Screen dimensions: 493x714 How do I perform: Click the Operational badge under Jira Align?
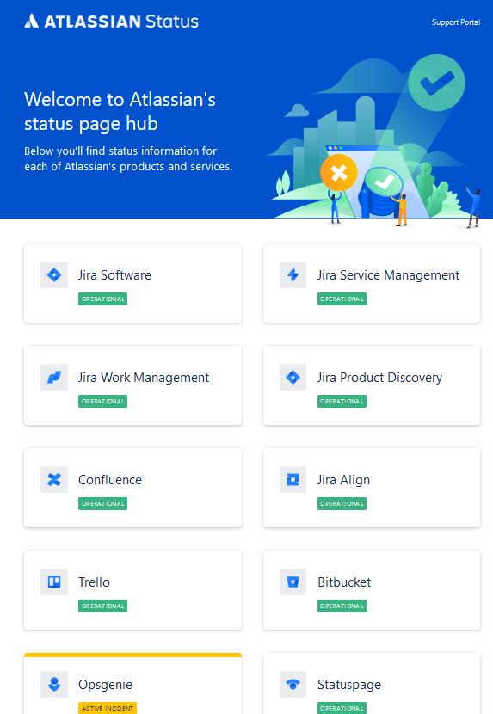pos(342,503)
